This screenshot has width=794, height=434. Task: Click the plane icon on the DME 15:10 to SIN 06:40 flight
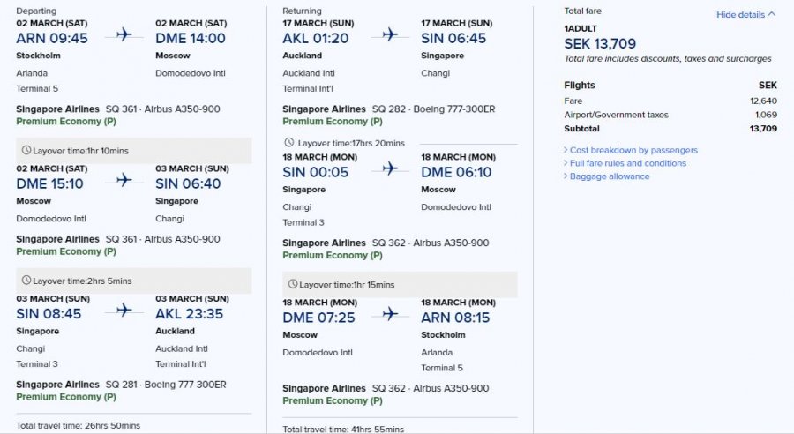tap(124, 180)
